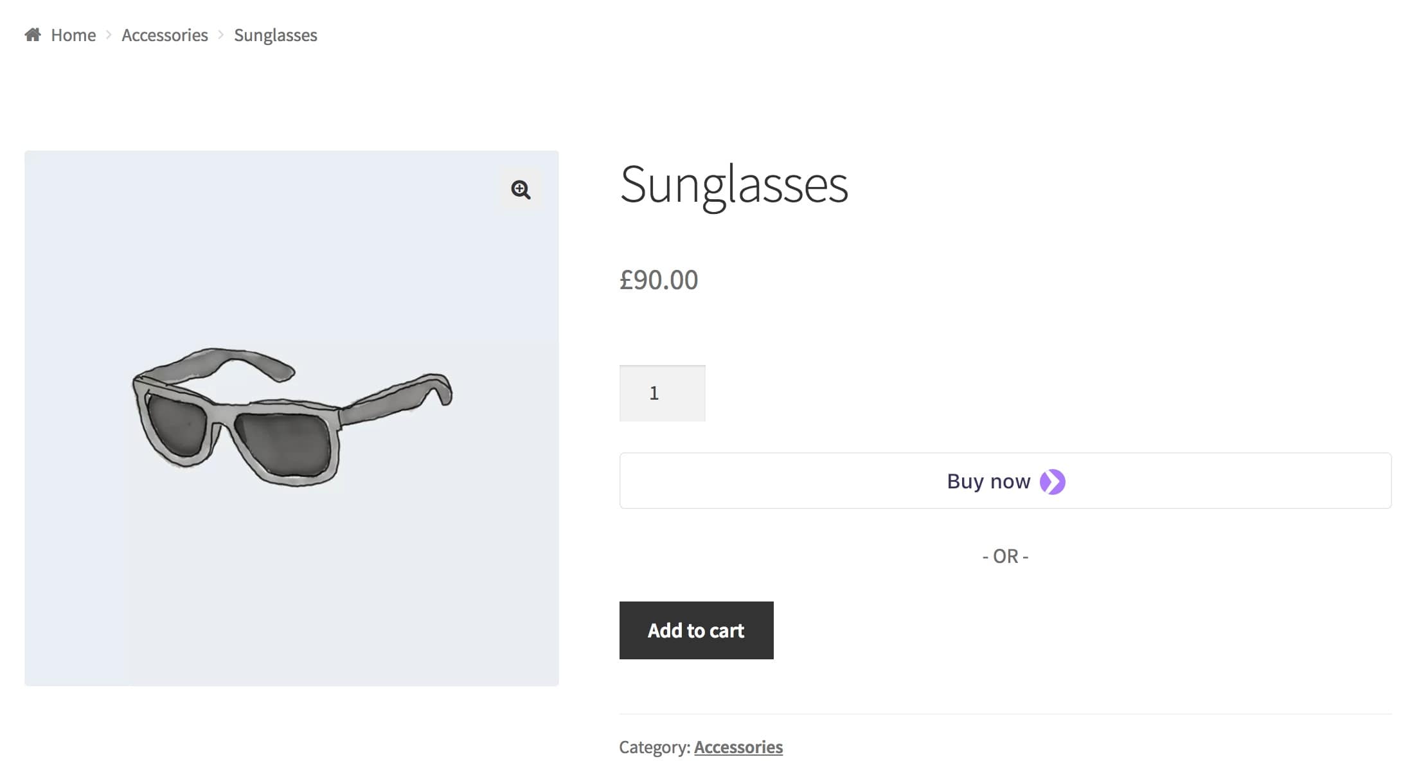This screenshot has height=775, width=1428.
Task: Click the Sunglasses product title heading
Action: (733, 185)
